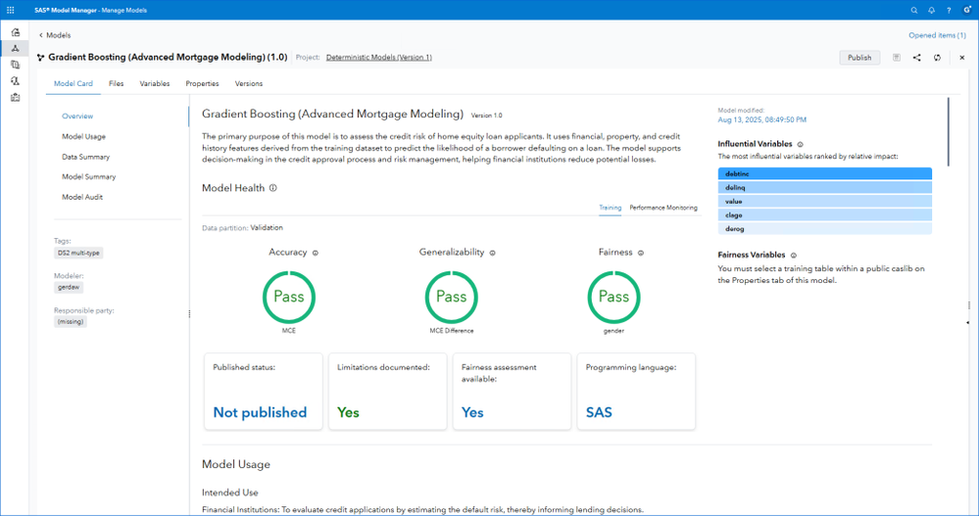
Task: Jump to the Model Summary section
Action: [x=88, y=176]
